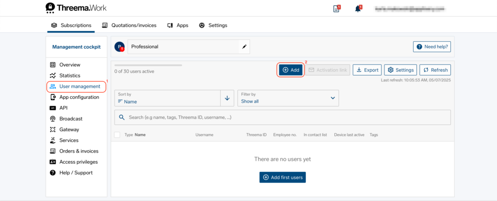
Task: Switch to the Apps tab
Action: (178, 25)
